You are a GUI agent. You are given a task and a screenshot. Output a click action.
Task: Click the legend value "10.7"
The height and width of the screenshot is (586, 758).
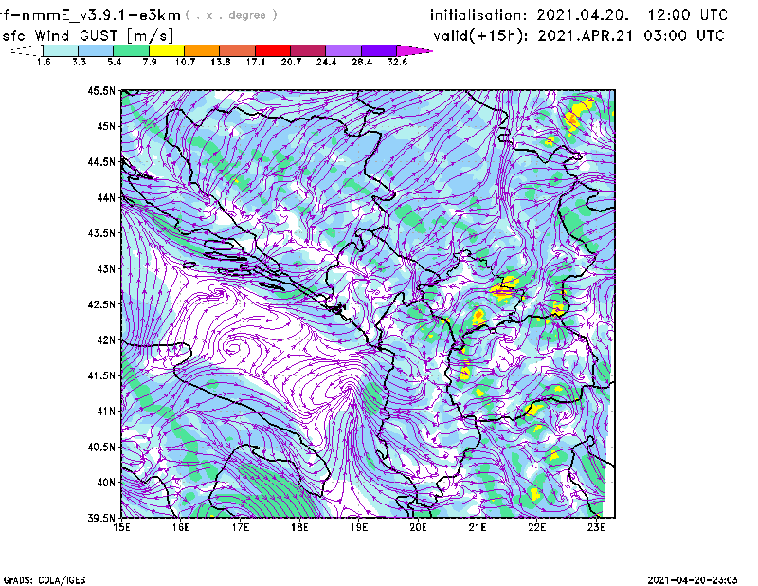tap(185, 62)
